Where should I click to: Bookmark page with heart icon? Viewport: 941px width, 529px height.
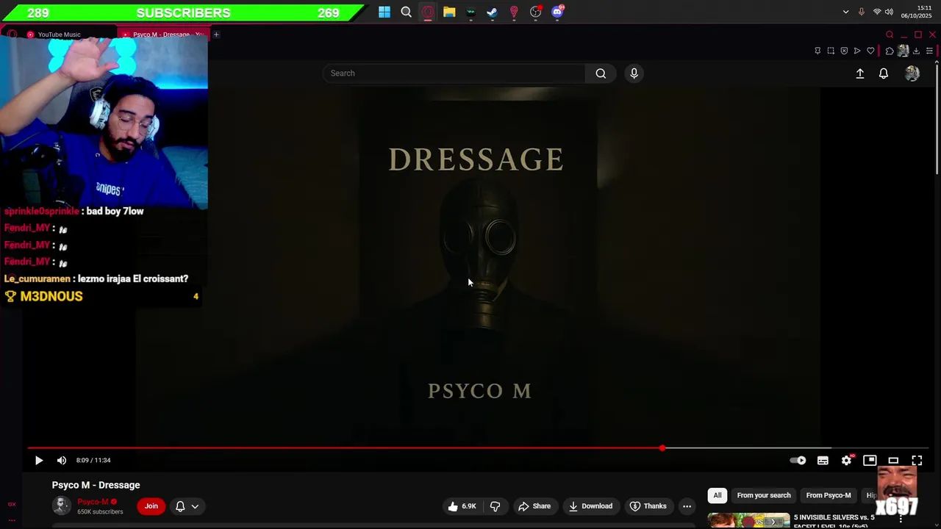coord(870,51)
